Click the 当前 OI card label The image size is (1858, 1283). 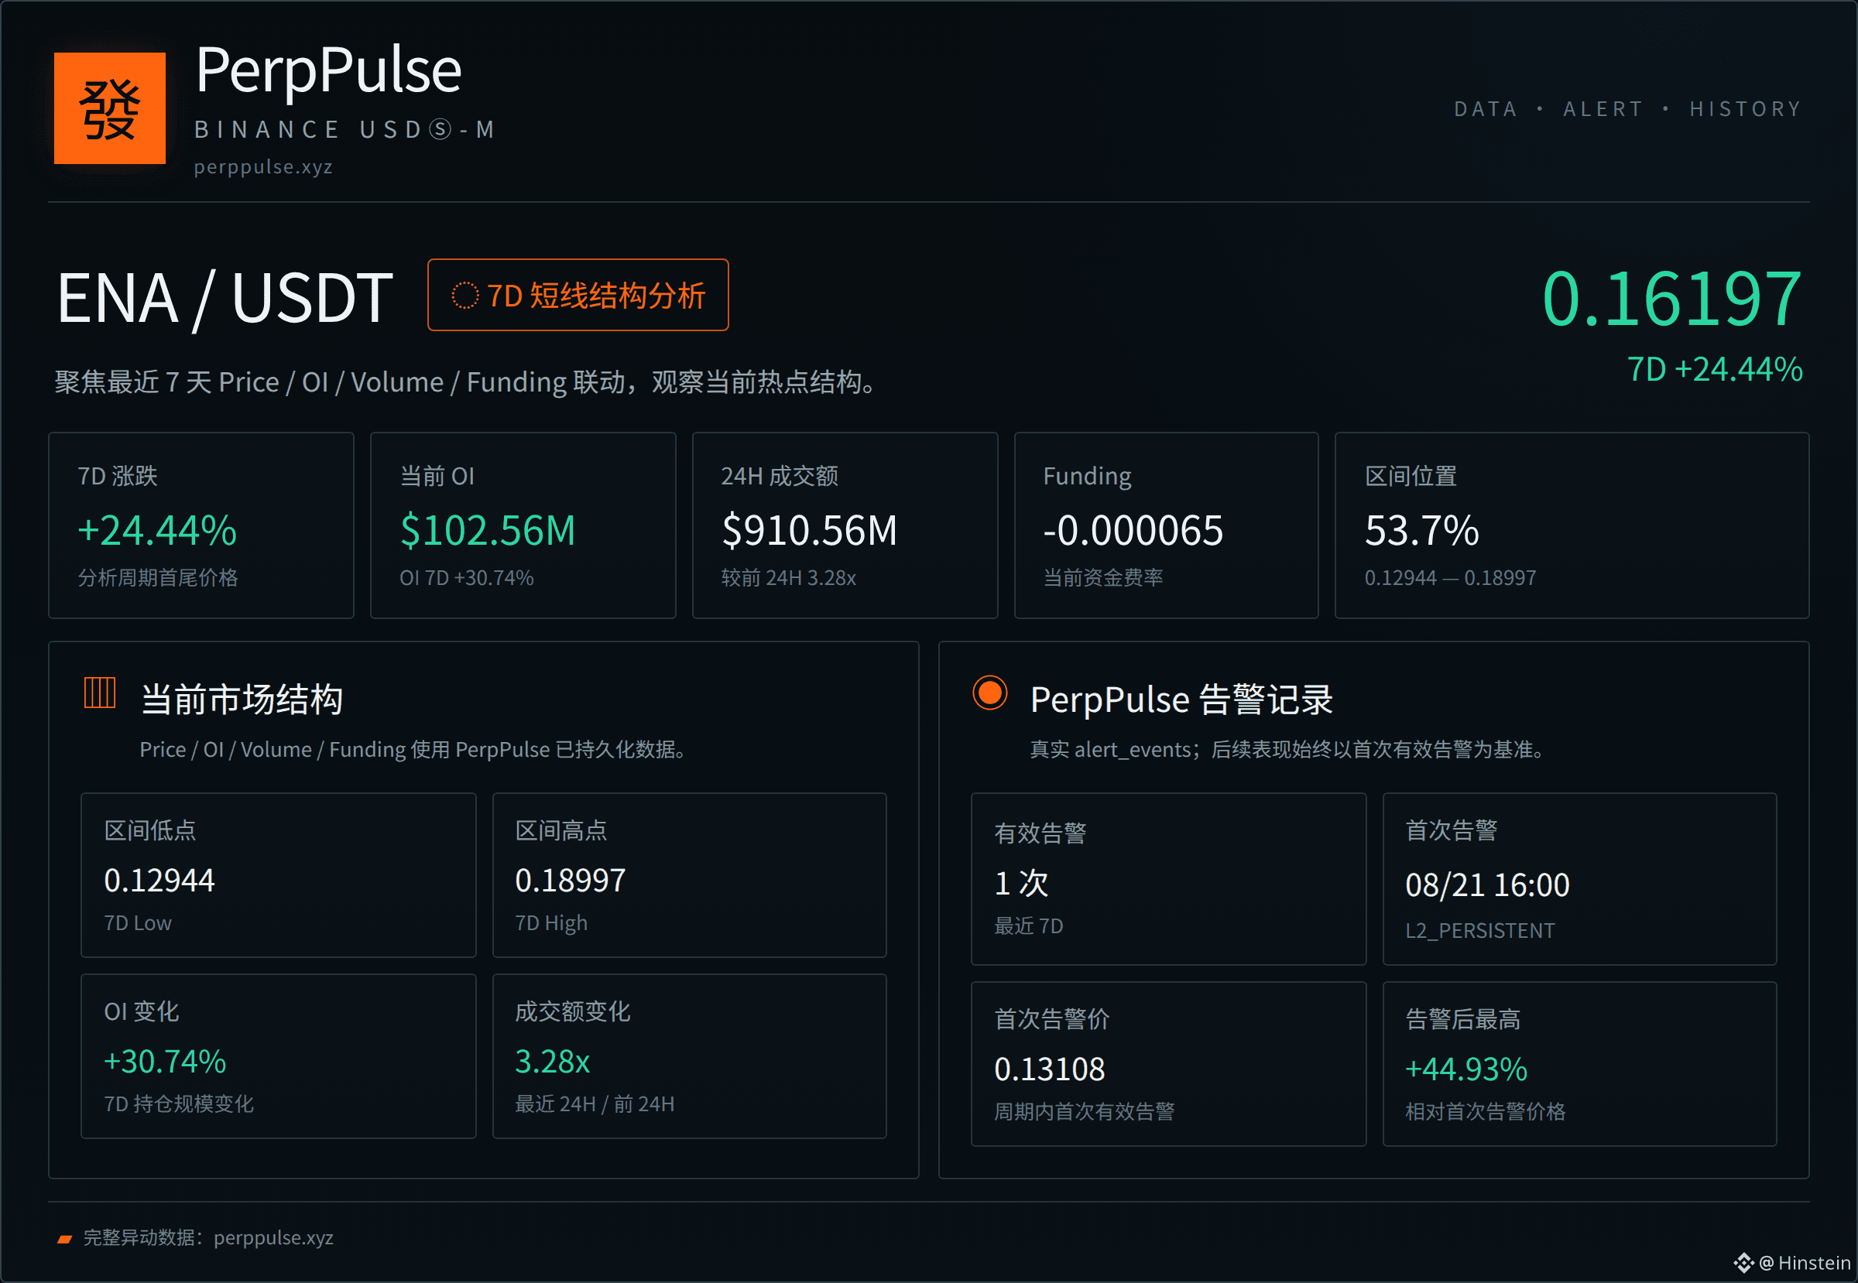pyautogui.click(x=437, y=476)
